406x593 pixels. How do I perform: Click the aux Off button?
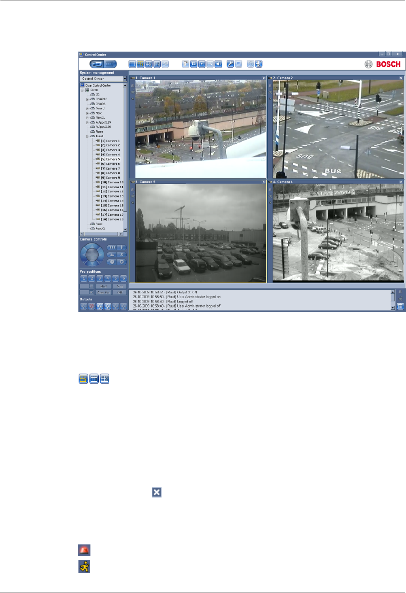tap(120, 292)
